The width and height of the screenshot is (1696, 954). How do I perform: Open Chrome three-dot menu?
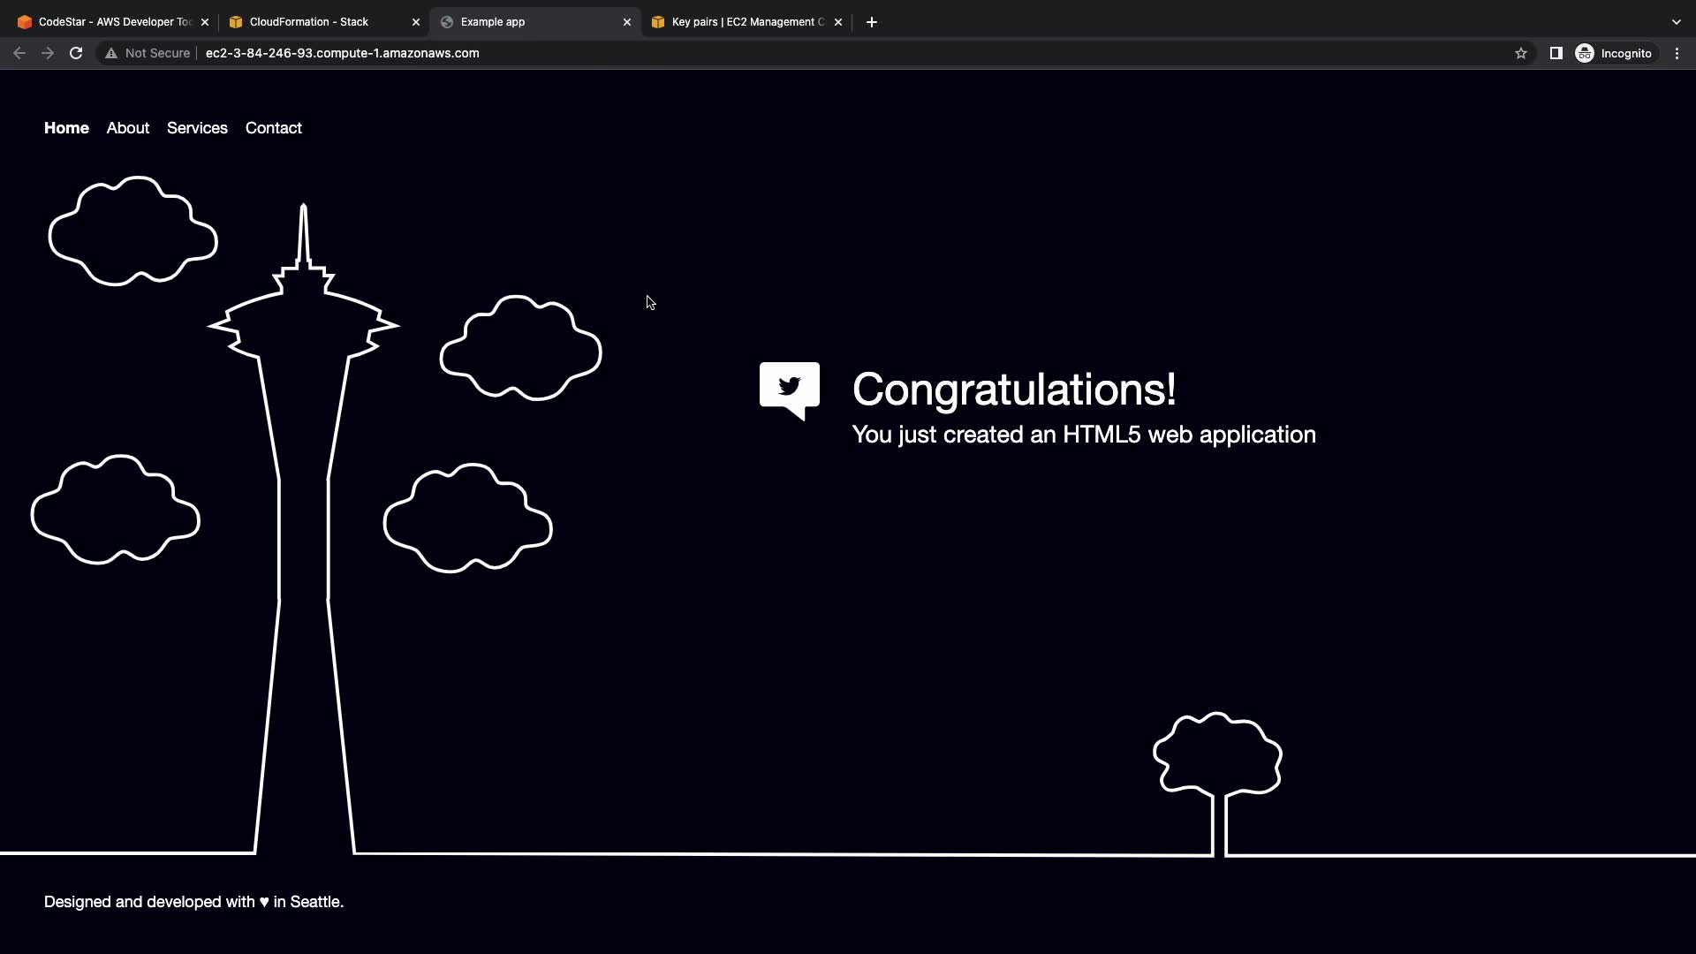coord(1677,53)
